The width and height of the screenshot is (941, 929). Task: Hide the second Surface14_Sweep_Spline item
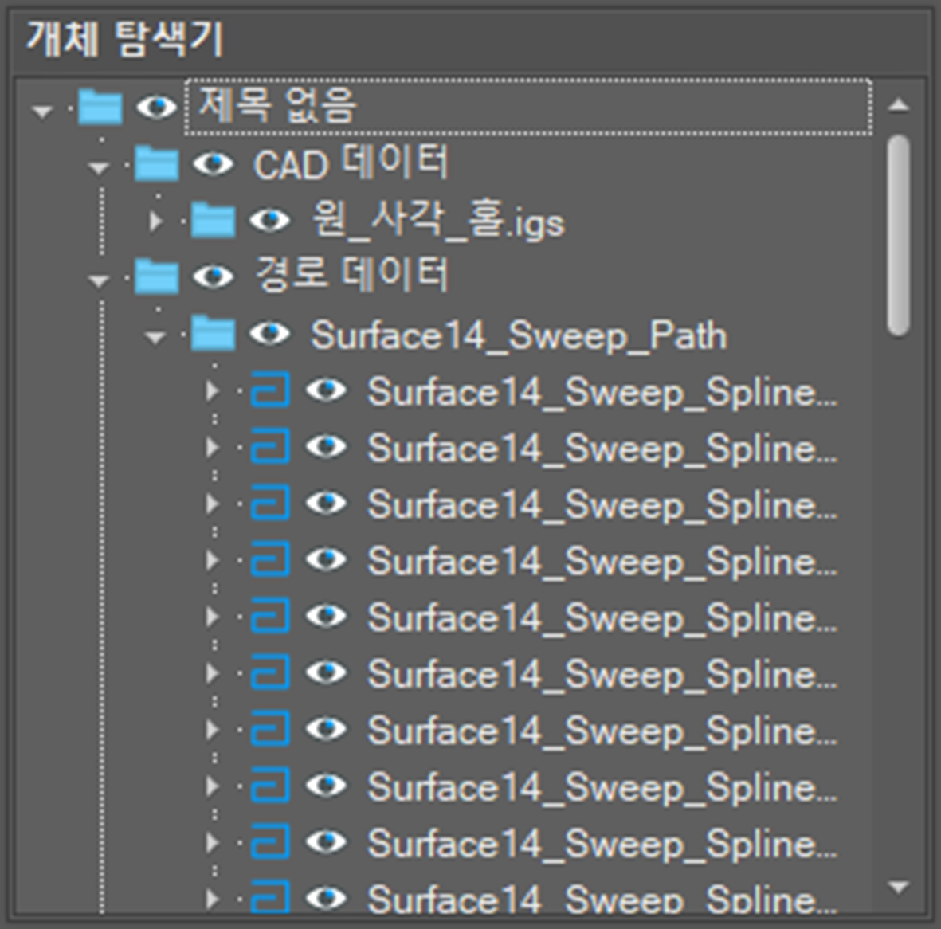[327, 447]
